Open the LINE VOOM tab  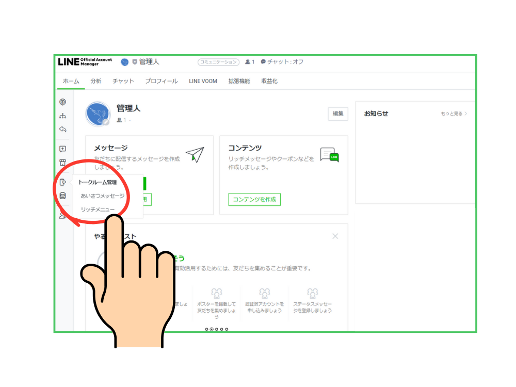tap(202, 81)
